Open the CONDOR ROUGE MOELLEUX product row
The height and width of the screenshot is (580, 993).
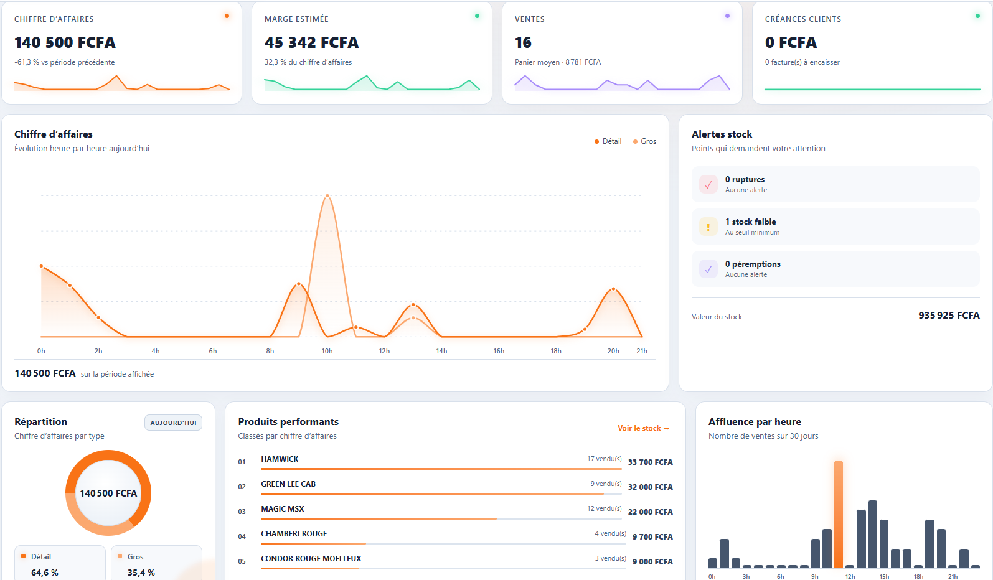tap(455, 561)
